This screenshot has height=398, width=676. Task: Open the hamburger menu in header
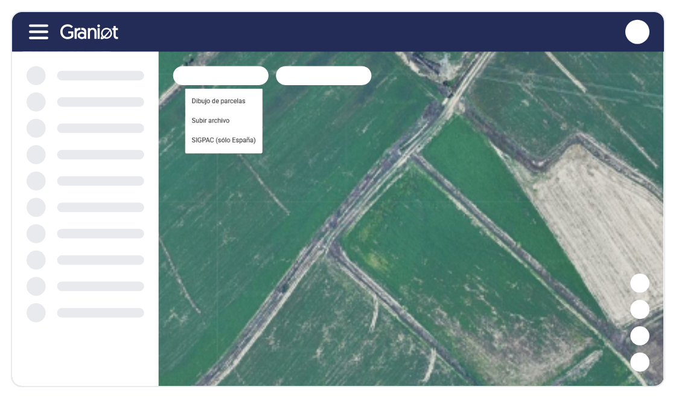tap(39, 32)
